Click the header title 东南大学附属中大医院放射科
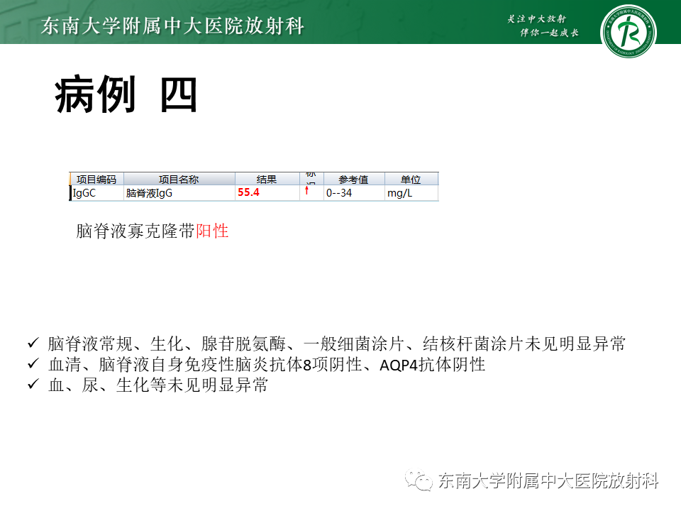Viewport: 681px width, 511px height. (172, 26)
